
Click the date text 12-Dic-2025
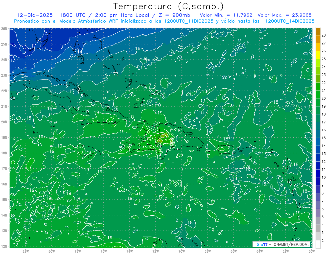[x=35, y=15]
